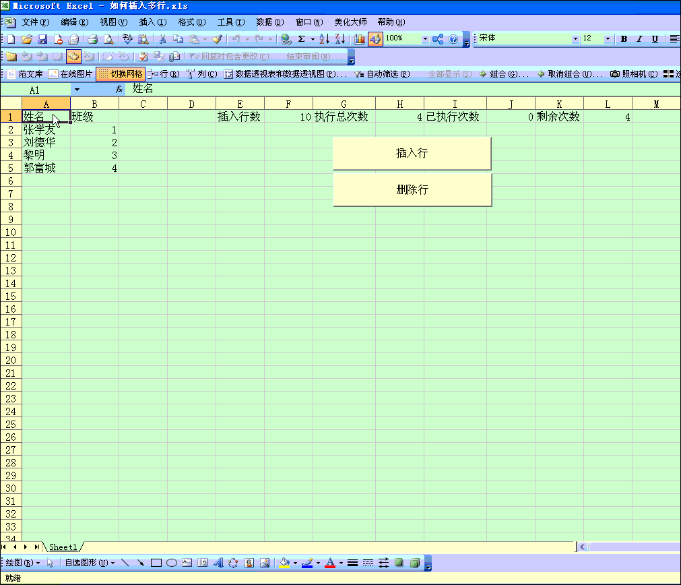Toggle Bold formatting
681x585 pixels.
[x=624, y=39]
